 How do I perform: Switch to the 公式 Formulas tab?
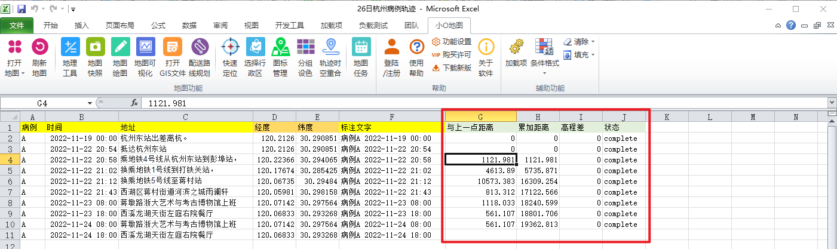coord(158,26)
